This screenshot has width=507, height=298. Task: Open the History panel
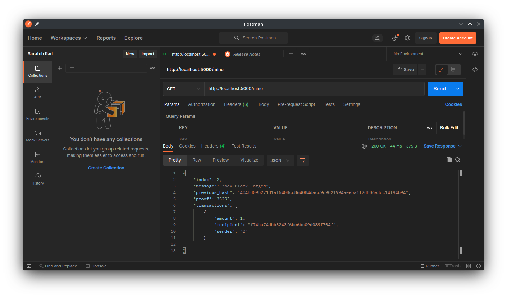point(37,179)
